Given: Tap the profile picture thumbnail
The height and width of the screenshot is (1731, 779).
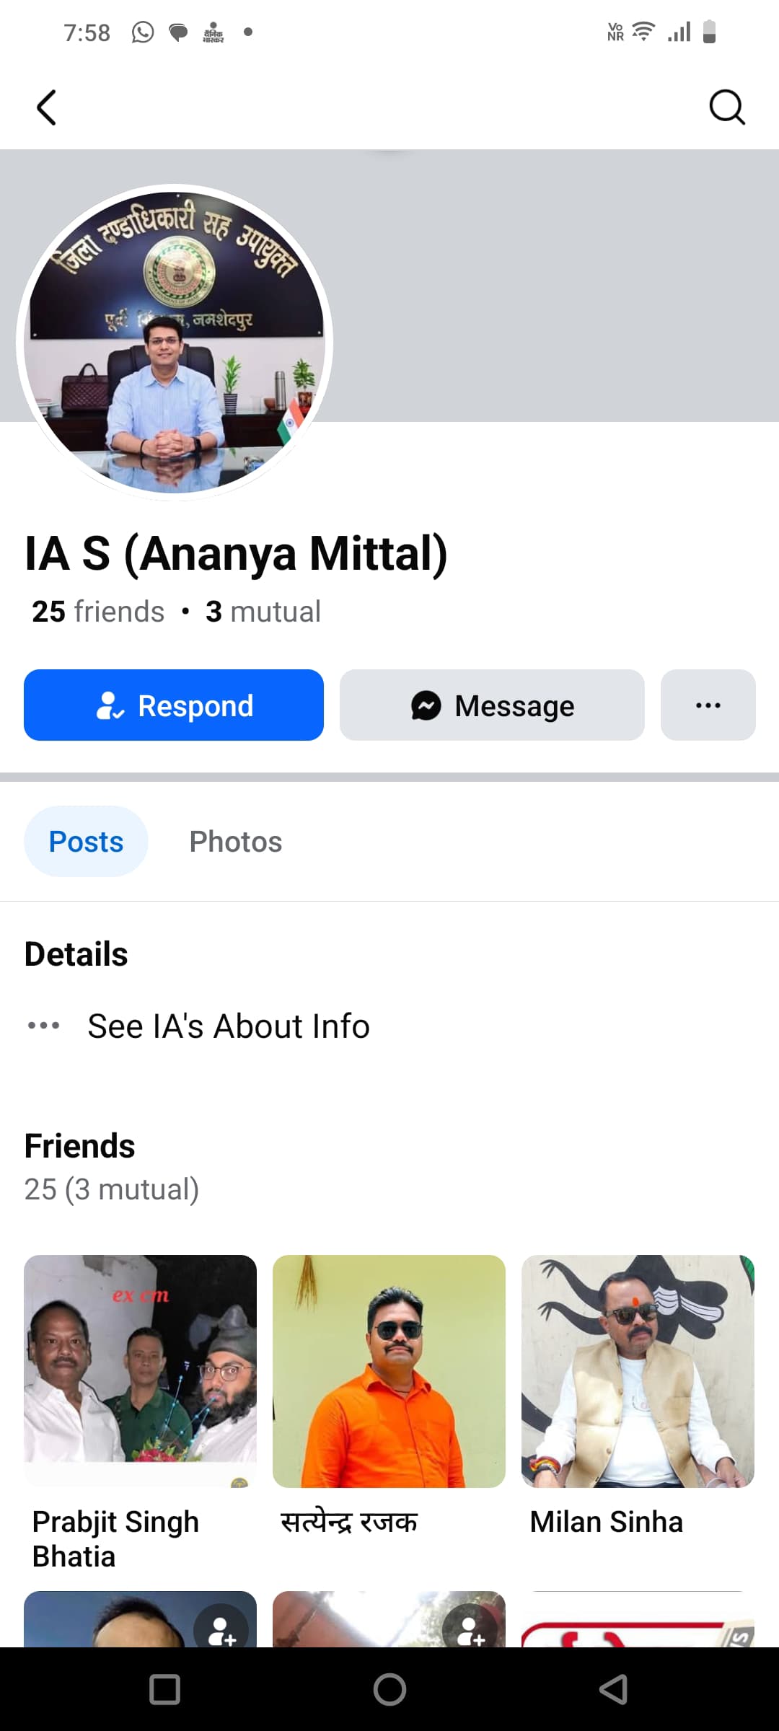Looking at the screenshot, I should [175, 343].
